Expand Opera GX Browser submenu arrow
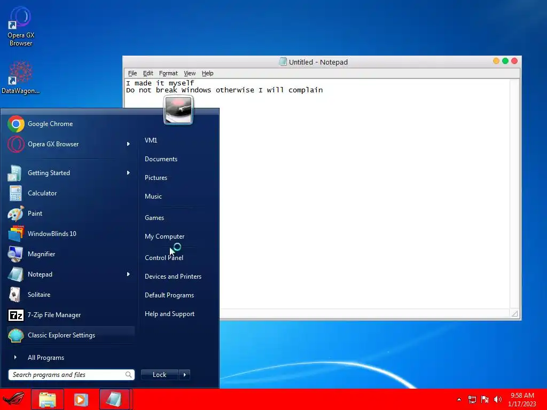Viewport: 547px width, 410px height. (x=128, y=144)
